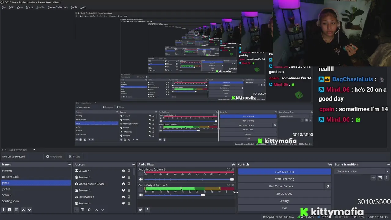
Task: Hide Text (GDI+) 2 source visibility
Action: (123, 197)
